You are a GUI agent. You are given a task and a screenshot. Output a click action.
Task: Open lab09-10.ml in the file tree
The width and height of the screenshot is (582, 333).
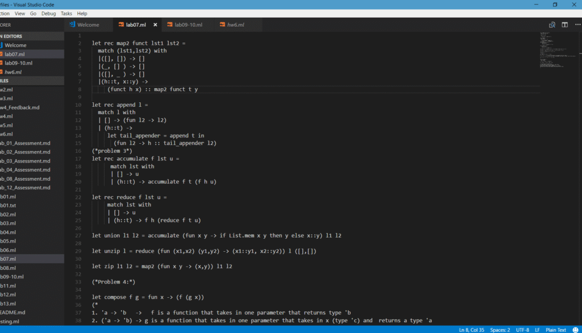point(32,277)
